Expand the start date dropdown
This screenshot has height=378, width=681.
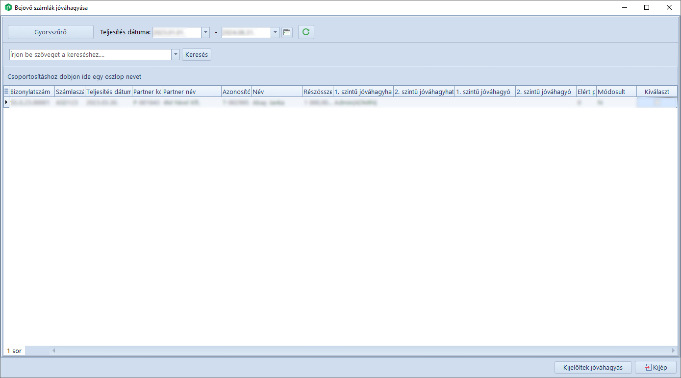[205, 32]
